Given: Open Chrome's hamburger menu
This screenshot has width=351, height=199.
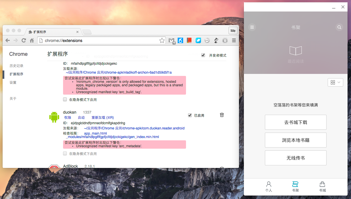Looking at the screenshot, I should point(234,41).
